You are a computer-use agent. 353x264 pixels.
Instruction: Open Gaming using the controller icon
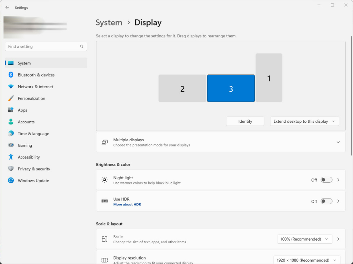[11, 145]
